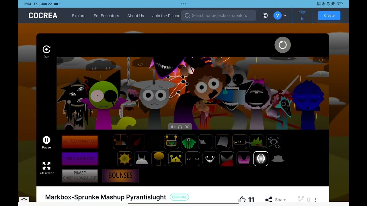Go to COCREA home logo

[43, 16]
